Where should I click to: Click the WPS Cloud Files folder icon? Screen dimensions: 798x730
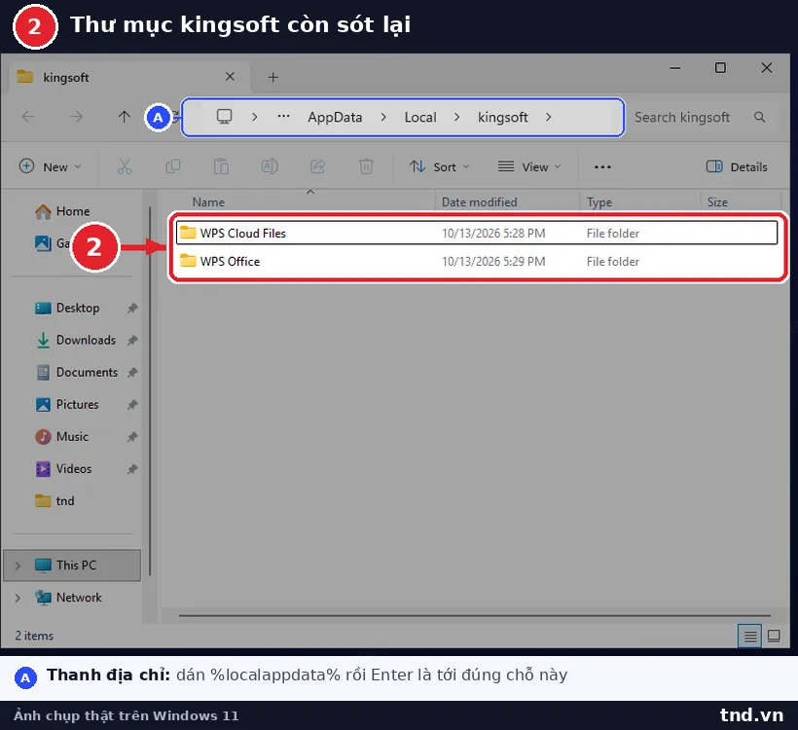(x=188, y=233)
